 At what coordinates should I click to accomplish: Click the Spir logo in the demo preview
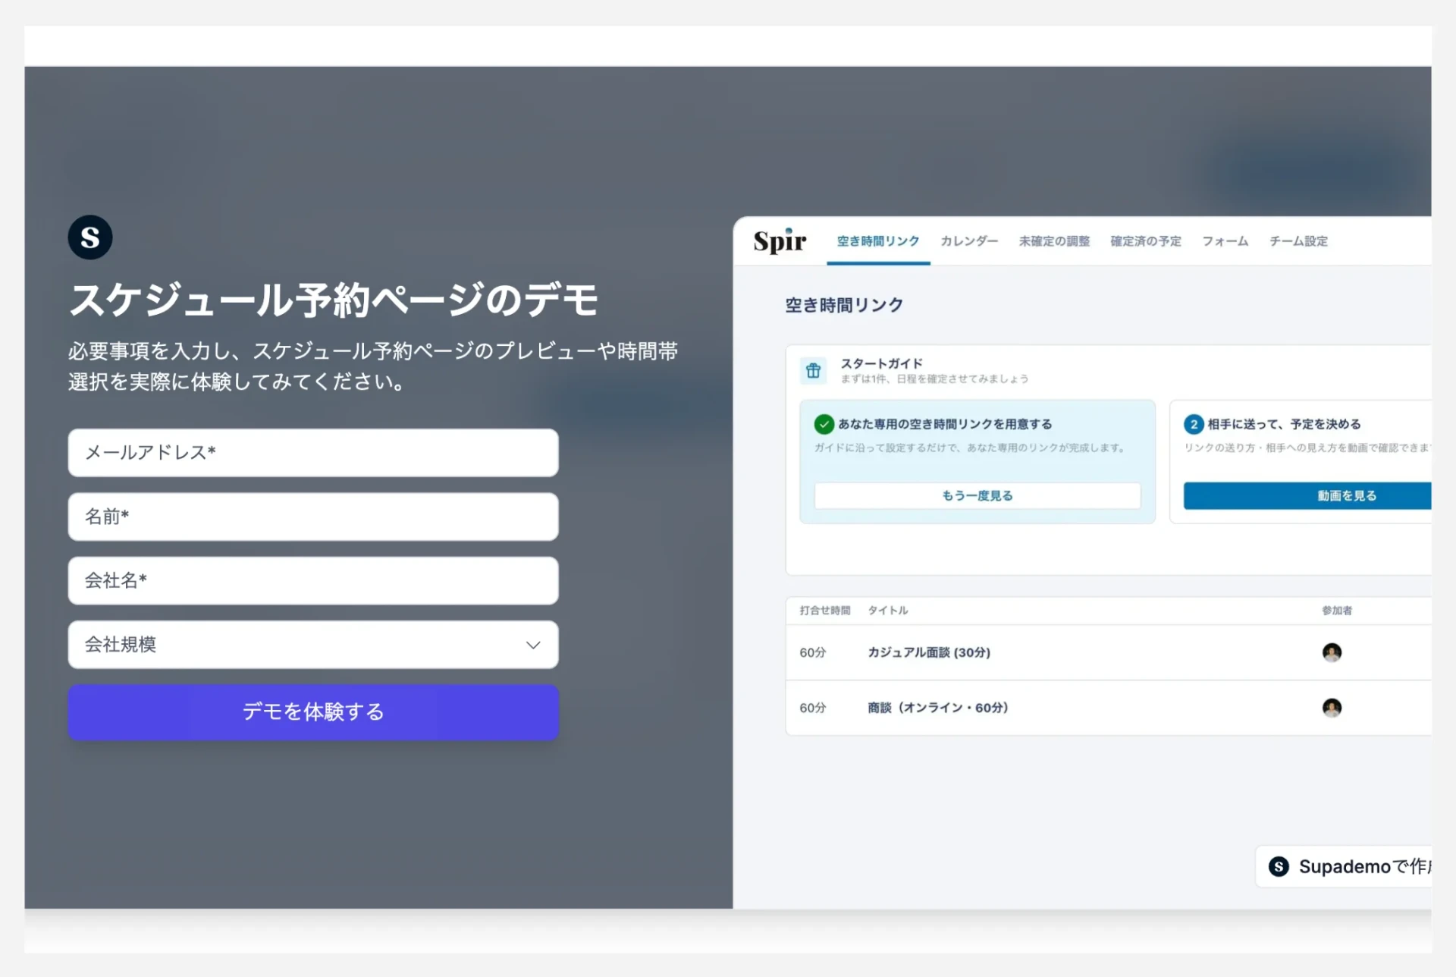pyautogui.click(x=780, y=241)
